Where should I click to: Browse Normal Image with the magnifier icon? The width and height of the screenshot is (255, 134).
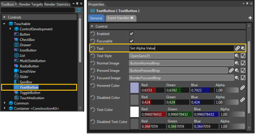(x=237, y=63)
